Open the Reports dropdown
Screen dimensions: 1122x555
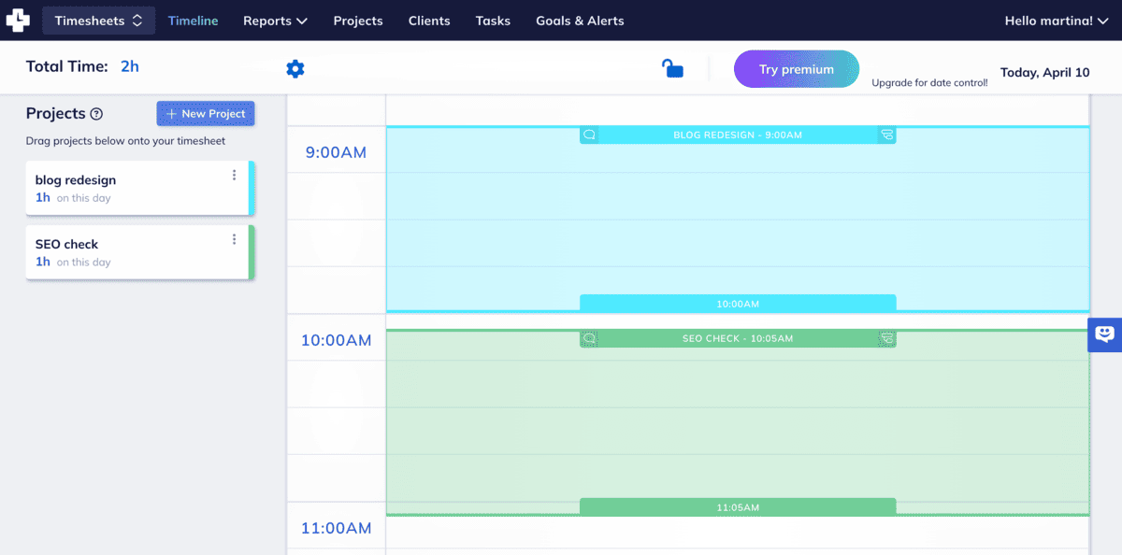point(275,20)
